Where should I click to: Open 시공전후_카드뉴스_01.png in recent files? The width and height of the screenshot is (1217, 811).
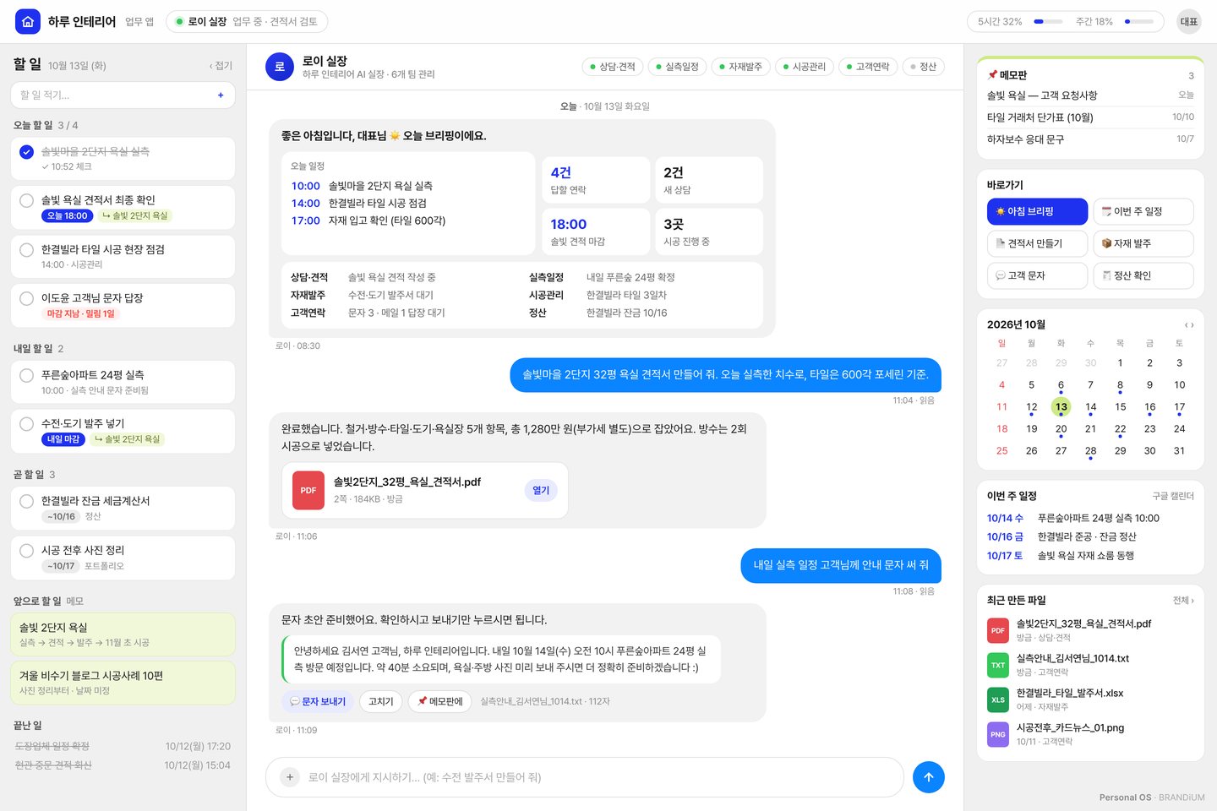(1090, 734)
